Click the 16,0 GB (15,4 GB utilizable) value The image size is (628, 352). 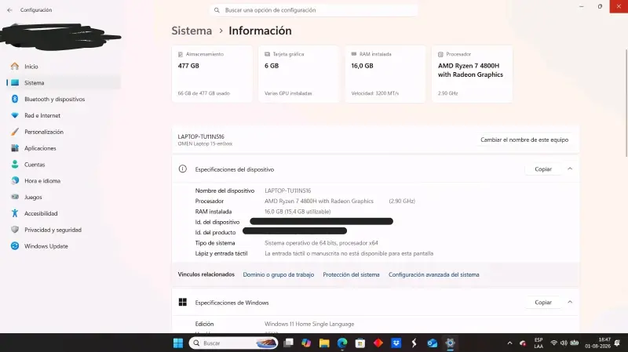pyautogui.click(x=298, y=212)
